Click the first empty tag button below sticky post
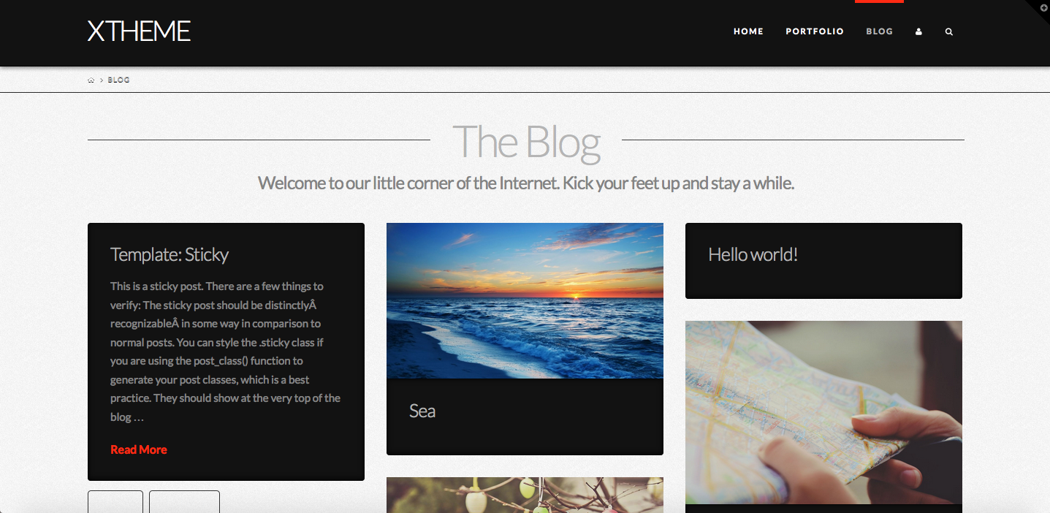1050x513 pixels. click(x=115, y=501)
